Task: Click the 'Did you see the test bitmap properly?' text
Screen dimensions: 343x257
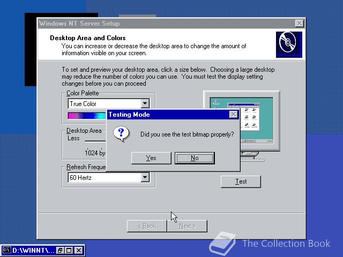Action: click(x=187, y=134)
